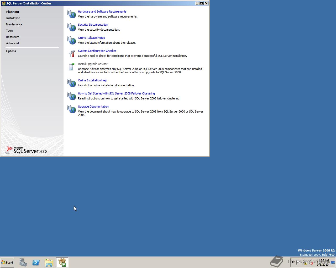336x268 pixels.
Task: Open the Start menu
Action: click(7, 263)
